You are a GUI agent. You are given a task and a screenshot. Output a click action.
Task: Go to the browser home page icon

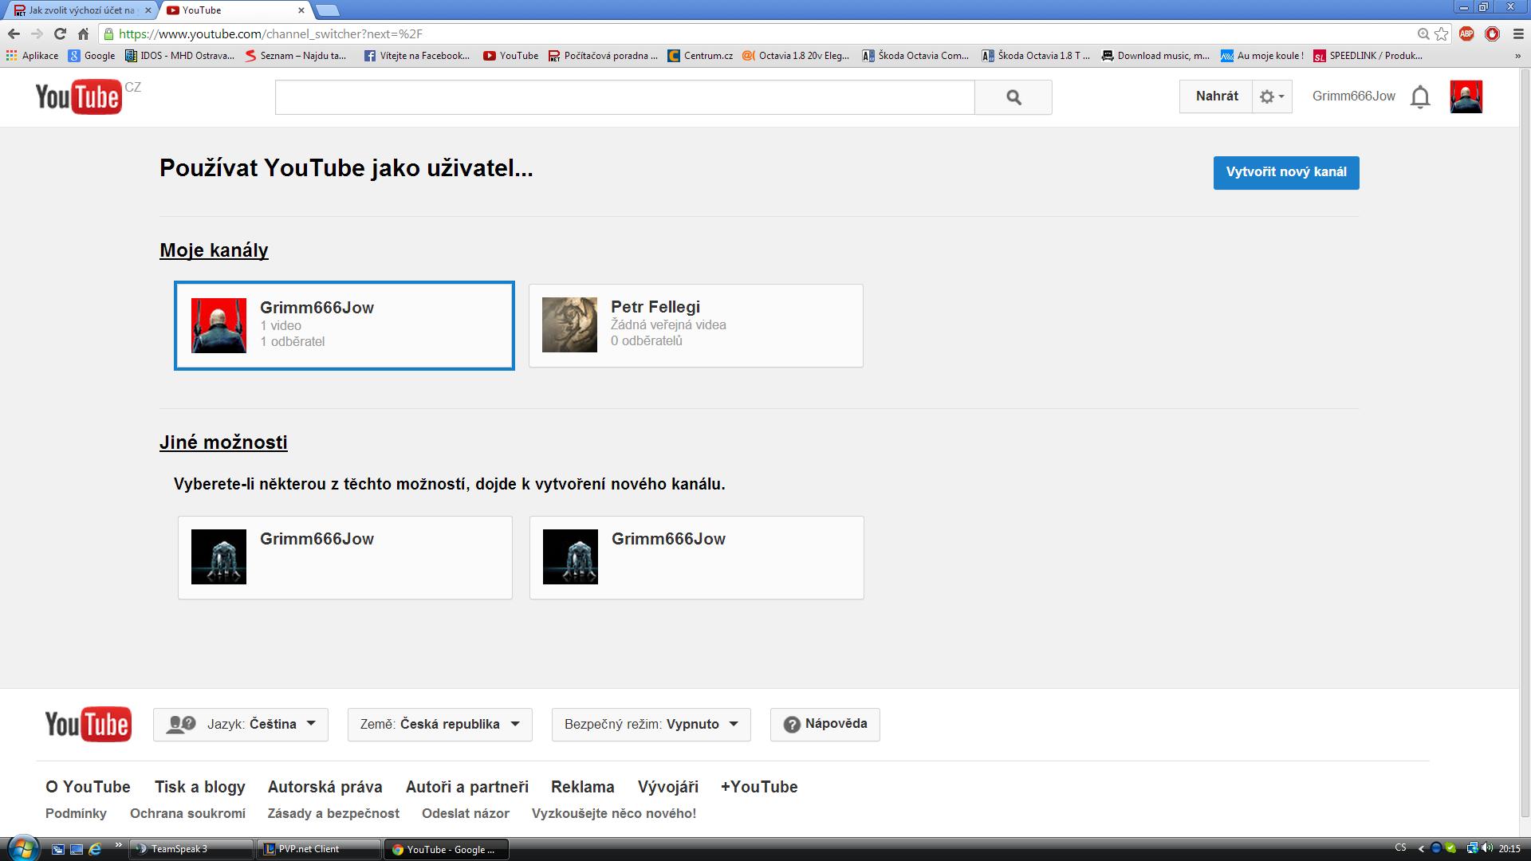pyautogui.click(x=83, y=33)
